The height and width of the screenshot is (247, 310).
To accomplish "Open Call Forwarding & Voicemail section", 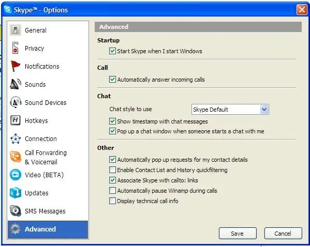I will [x=46, y=157].
